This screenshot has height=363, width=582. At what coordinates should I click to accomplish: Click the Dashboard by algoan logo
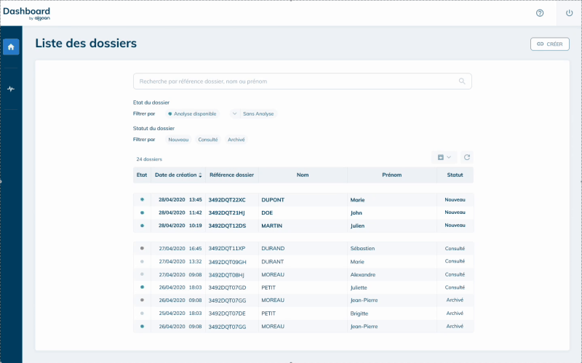coord(26,14)
